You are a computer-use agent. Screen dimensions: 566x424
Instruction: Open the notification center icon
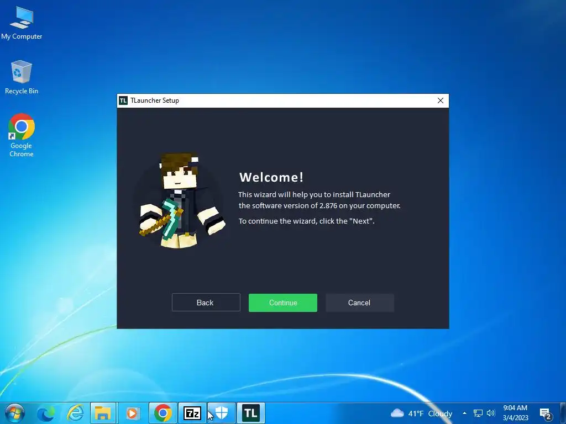coord(546,414)
